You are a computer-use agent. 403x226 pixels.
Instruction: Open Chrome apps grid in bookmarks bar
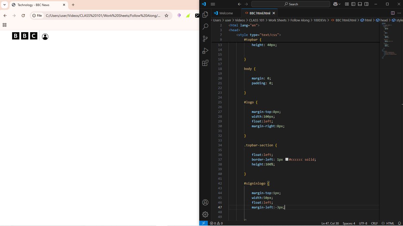pos(5,25)
